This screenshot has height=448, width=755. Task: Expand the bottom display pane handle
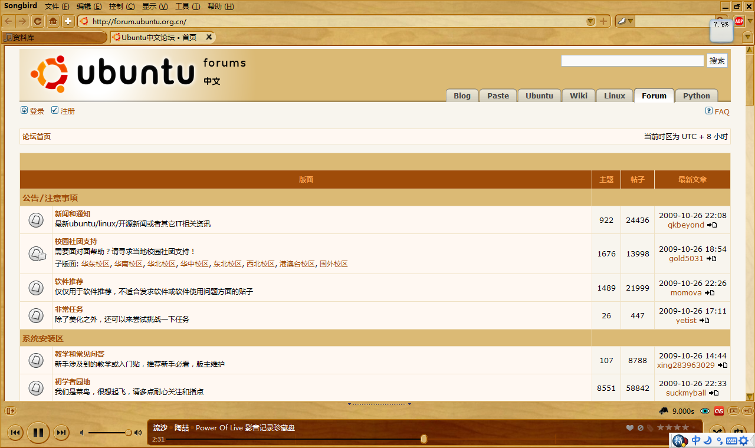[x=379, y=404]
